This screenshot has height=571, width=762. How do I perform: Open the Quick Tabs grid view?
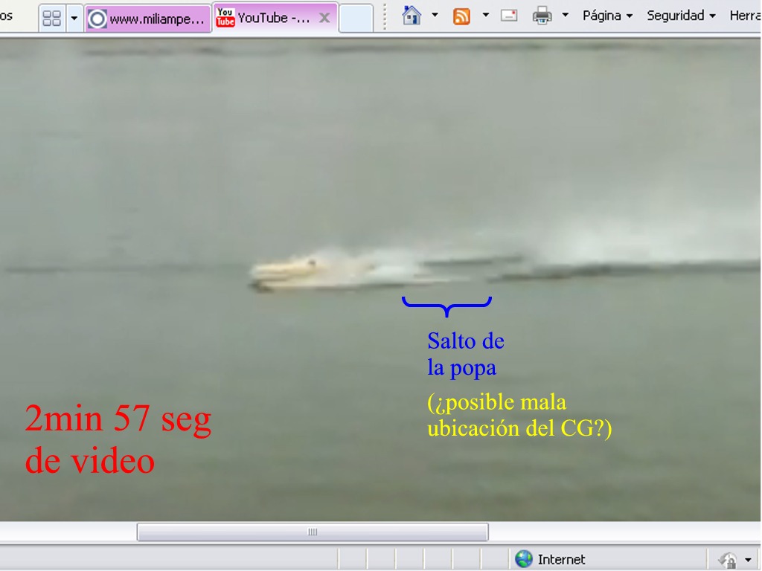pyautogui.click(x=51, y=18)
